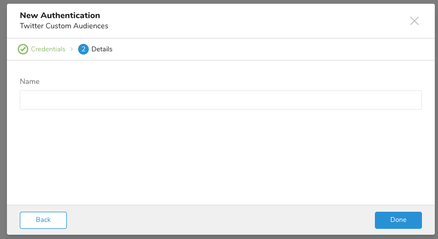This screenshot has width=438, height=239.
Task: Click the blue step 2 circle
Action: [x=83, y=49]
